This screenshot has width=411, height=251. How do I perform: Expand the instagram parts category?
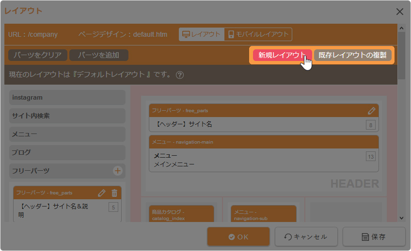click(67, 98)
